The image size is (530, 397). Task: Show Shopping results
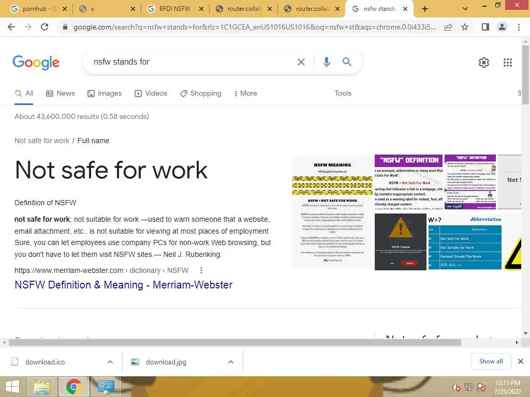point(201,94)
